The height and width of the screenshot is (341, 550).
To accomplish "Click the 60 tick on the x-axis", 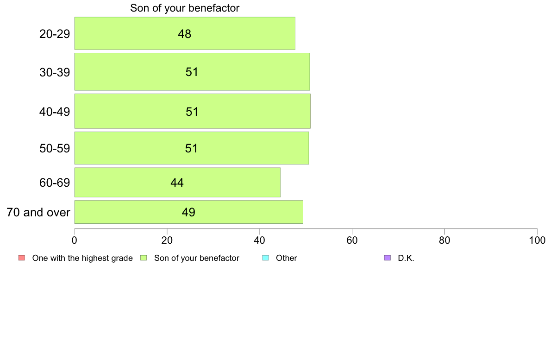I will (x=352, y=240).
